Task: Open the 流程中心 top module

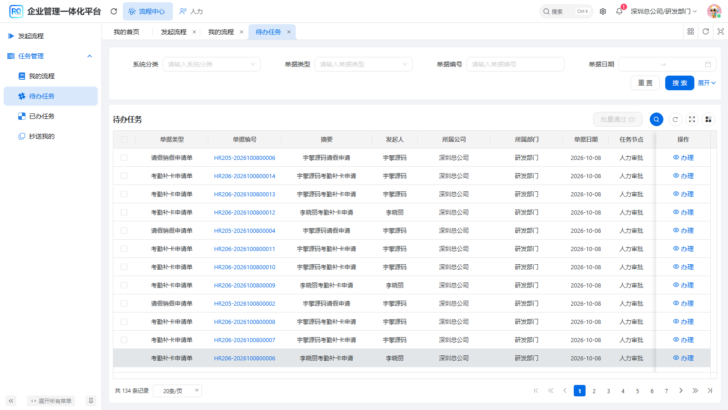Action: [148, 11]
